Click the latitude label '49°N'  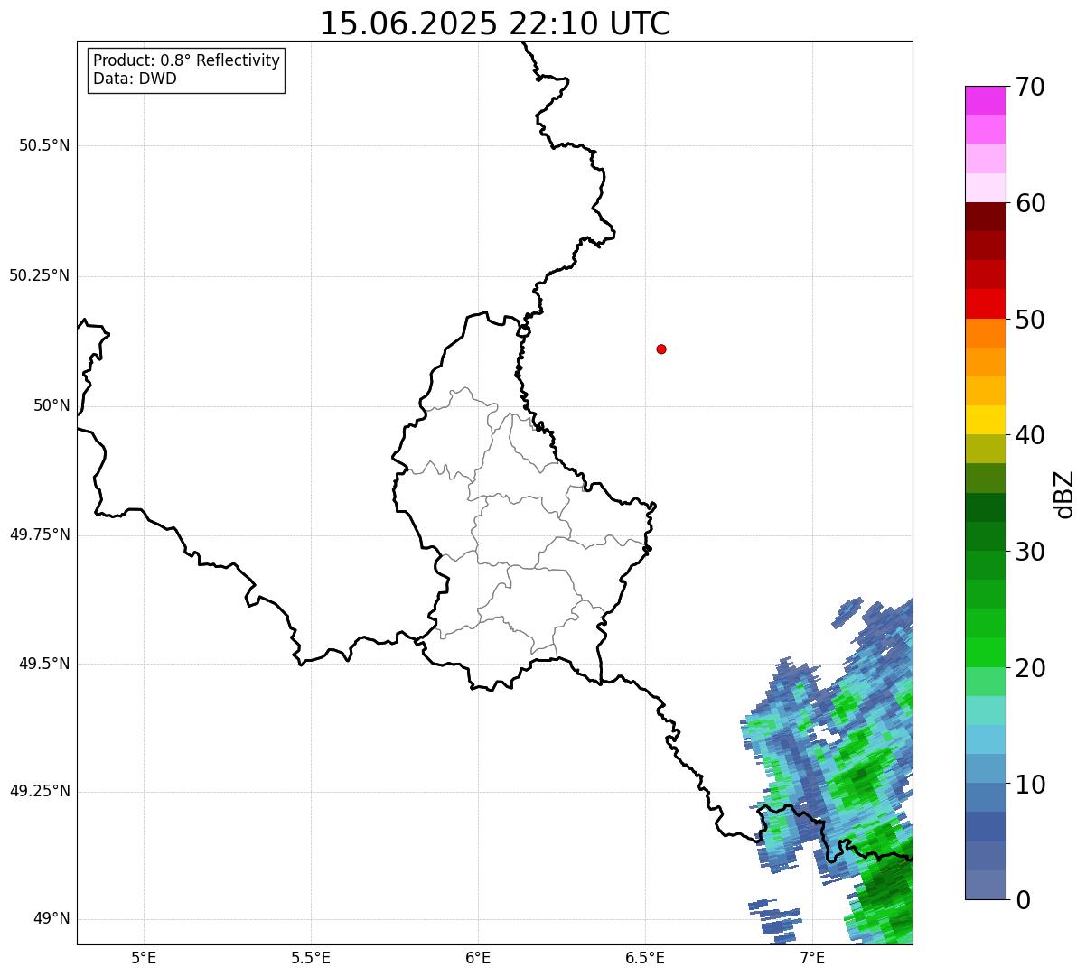[x=51, y=919]
